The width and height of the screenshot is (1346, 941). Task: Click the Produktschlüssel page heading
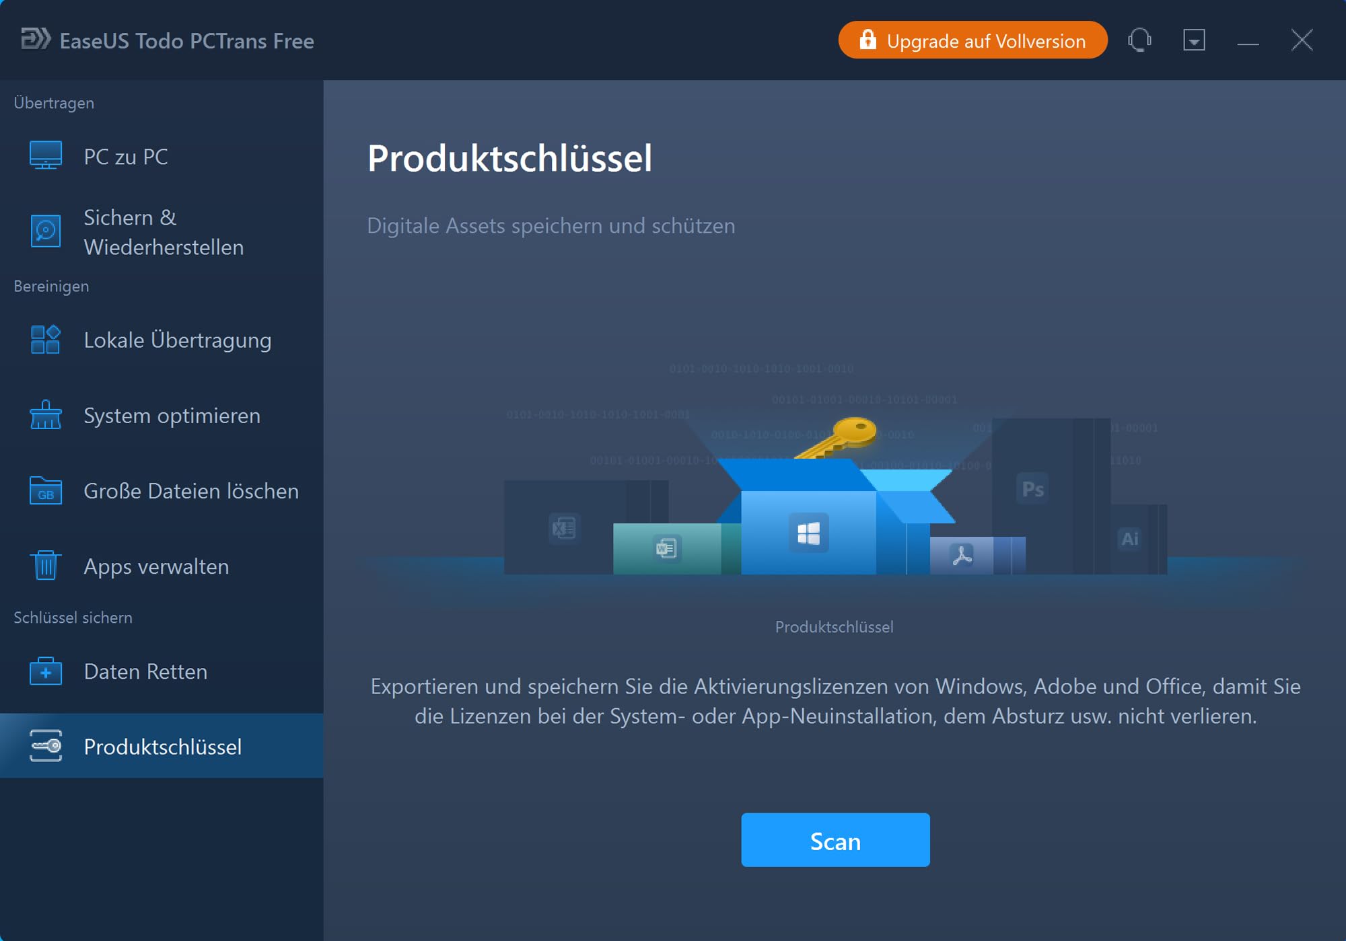pos(509,159)
